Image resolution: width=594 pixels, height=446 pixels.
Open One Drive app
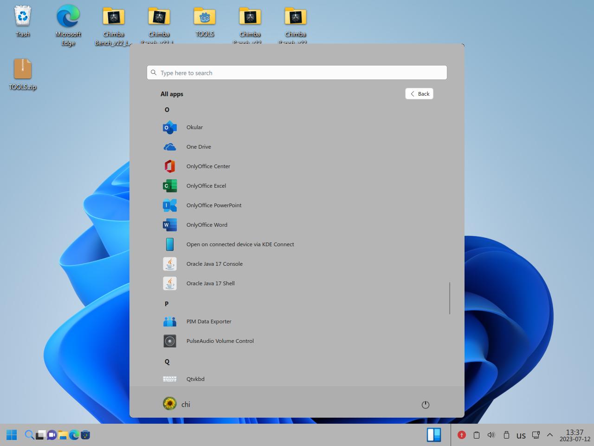click(198, 147)
